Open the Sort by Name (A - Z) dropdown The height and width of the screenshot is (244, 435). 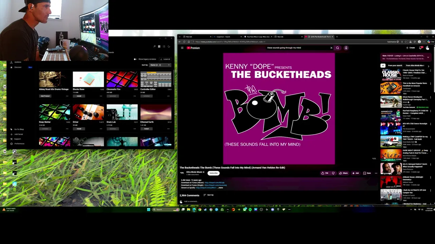160,65
